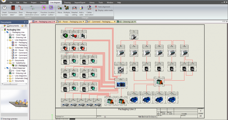The image size is (228, 120).
Task: Select '08 - Command' schematic in tree
Action: tap(19, 55)
